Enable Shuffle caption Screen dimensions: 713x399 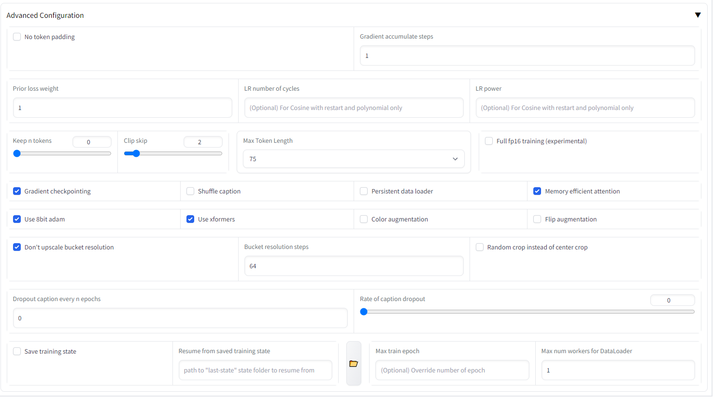click(x=190, y=191)
